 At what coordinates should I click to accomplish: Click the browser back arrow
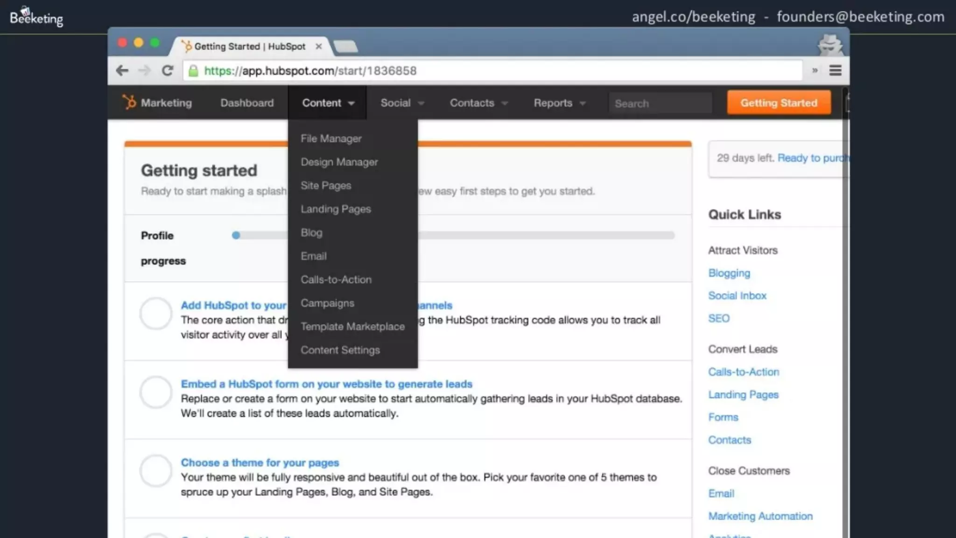tap(122, 70)
